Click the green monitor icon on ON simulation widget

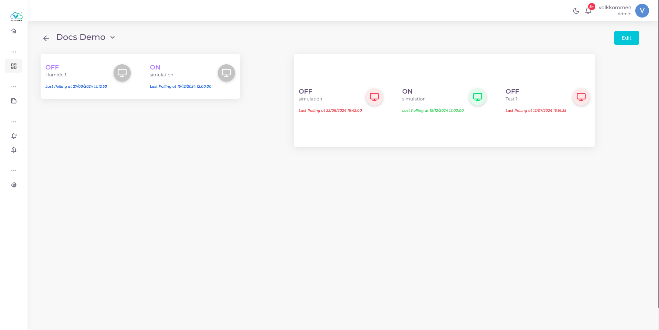[x=477, y=97]
